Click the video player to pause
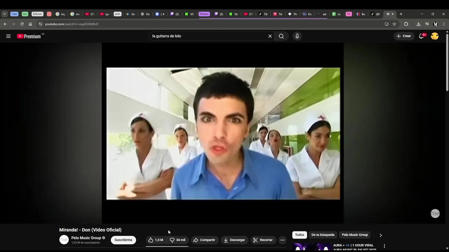Screen dimensions: 449x252 (x=223, y=133)
